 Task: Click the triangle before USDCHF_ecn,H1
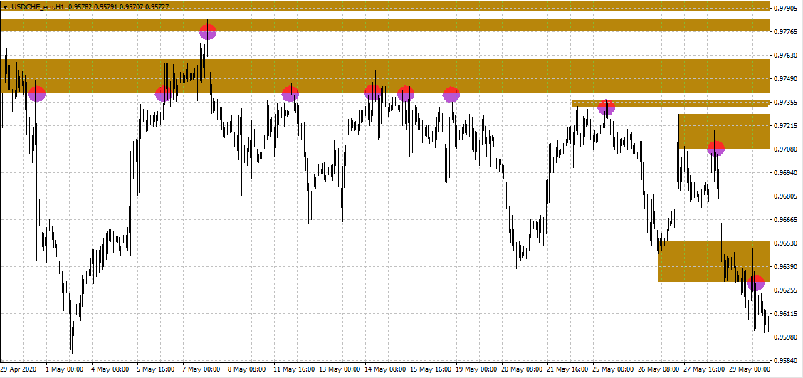tap(5, 6)
